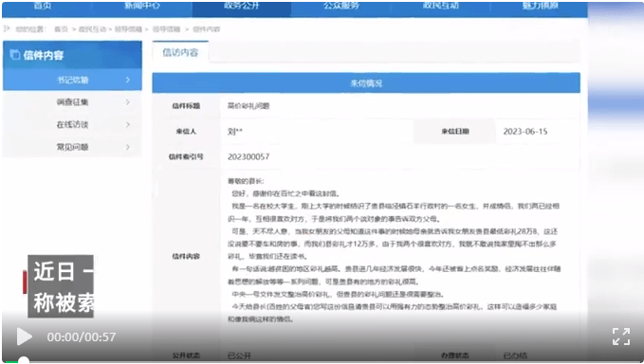Open 政务公开 in the top navigation
This screenshot has height=364, width=644.
[242, 6]
